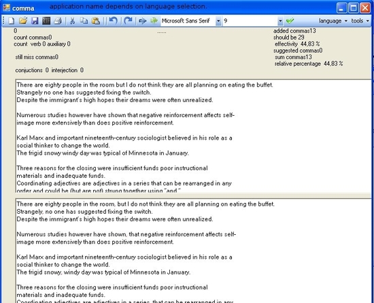The image size is (374, 303).
Task: Click the font size field showing 9
Action: click(x=250, y=21)
